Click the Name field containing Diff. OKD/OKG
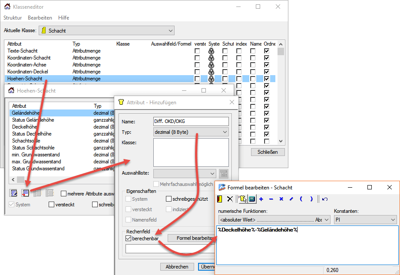Screen dimensions: 400x275 click(191, 121)
